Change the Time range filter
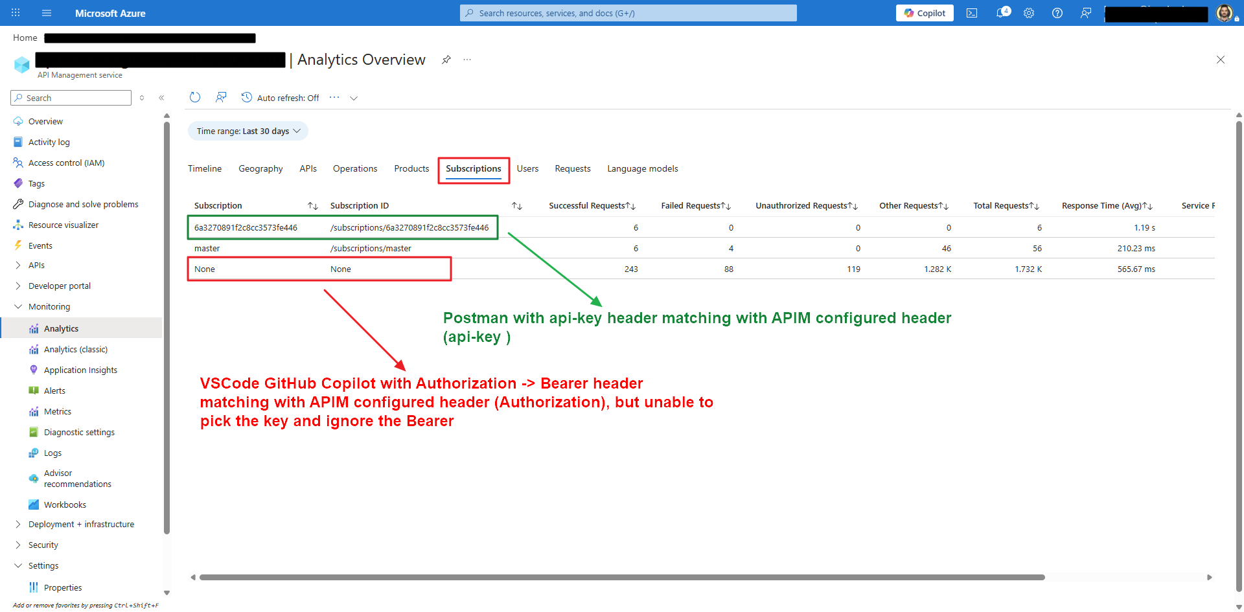Image resolution: width=1244 pixels, height=612 pixels. click(248, 131)
